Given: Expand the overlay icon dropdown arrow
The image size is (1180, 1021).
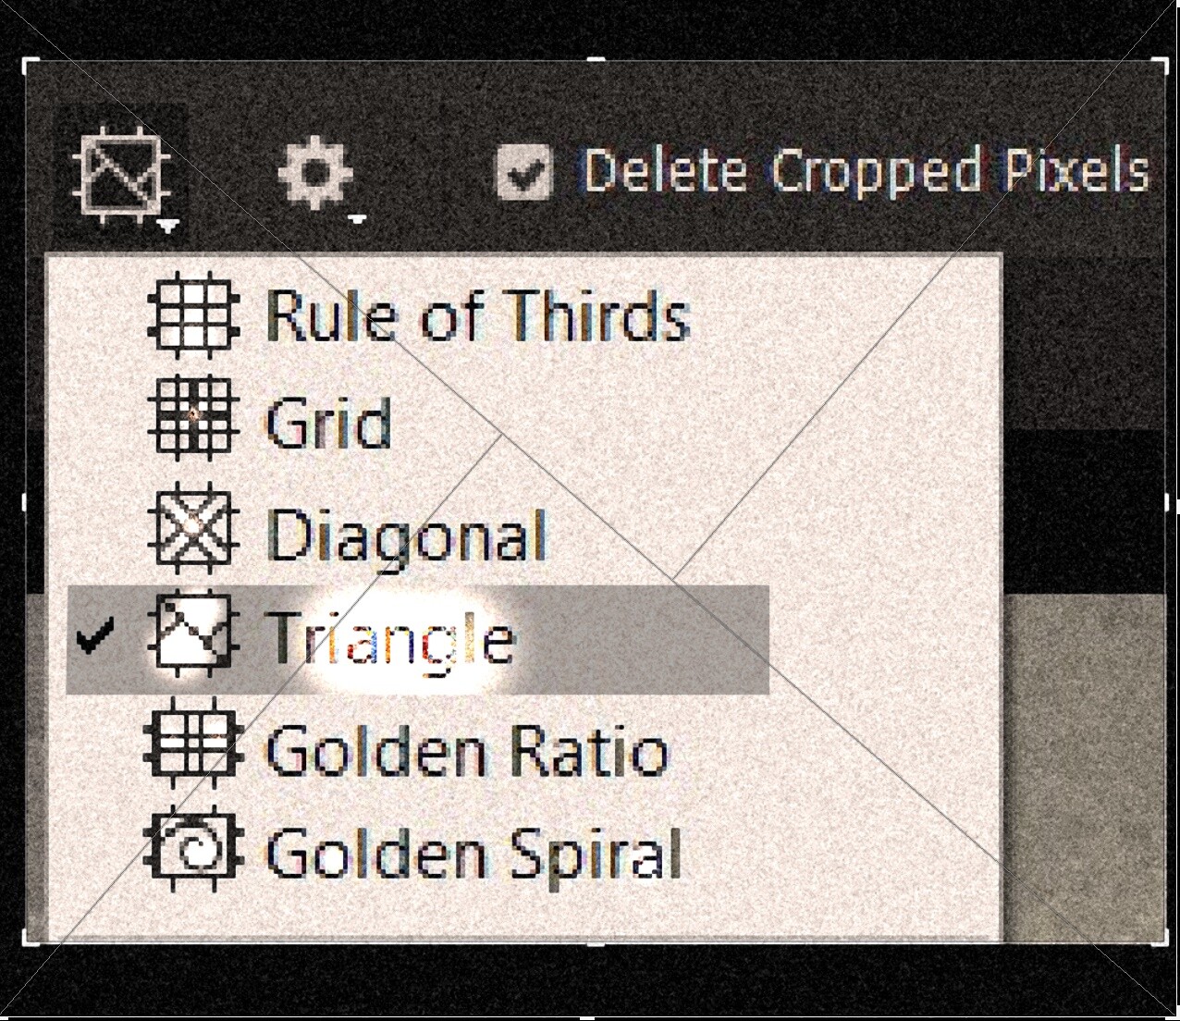Looking at the screenshot, I should 167,225.
